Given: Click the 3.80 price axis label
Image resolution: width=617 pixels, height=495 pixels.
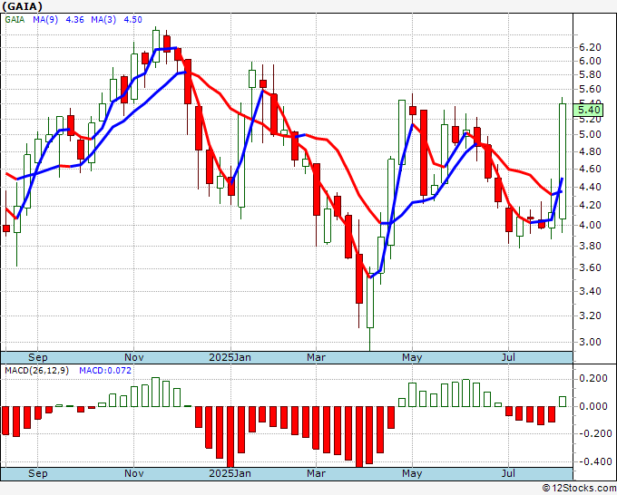Looking at the screenshot, I should tap(590, 246).
